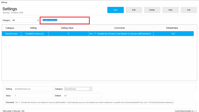Click the enablescreenlock search field
Screen dimensions: 199x112
65,20
